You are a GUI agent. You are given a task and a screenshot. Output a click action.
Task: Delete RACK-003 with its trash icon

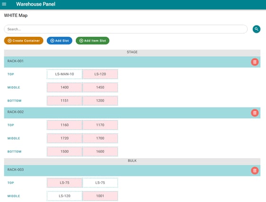coord(255,170)
